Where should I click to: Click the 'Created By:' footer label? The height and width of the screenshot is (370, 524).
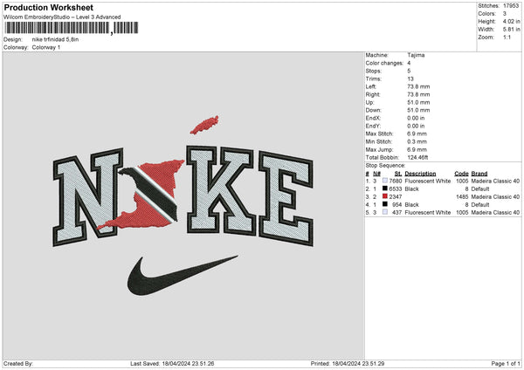point(18,363)
